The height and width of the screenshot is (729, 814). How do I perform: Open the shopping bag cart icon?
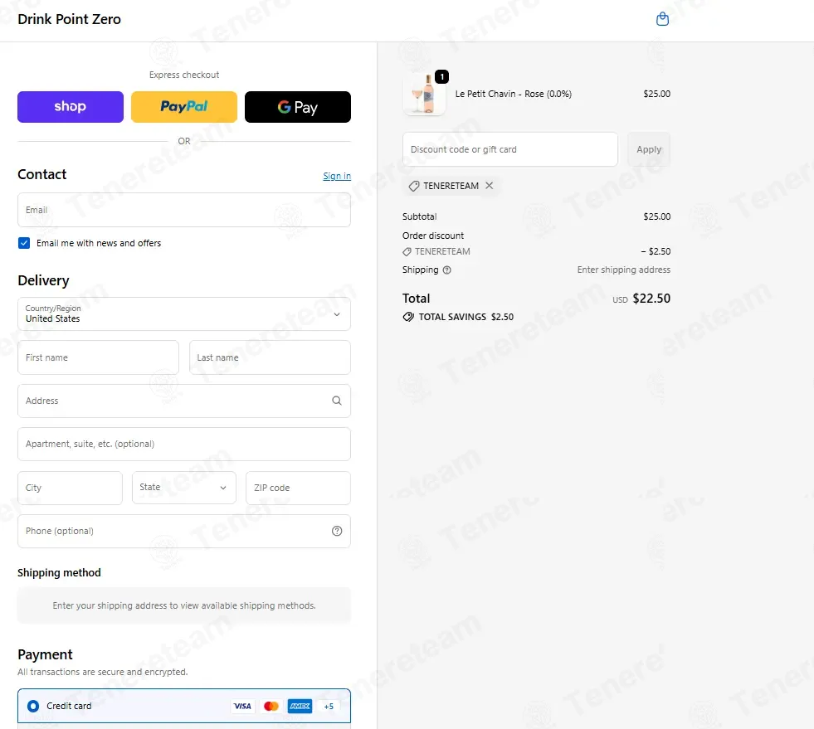[x=662, y=19]
